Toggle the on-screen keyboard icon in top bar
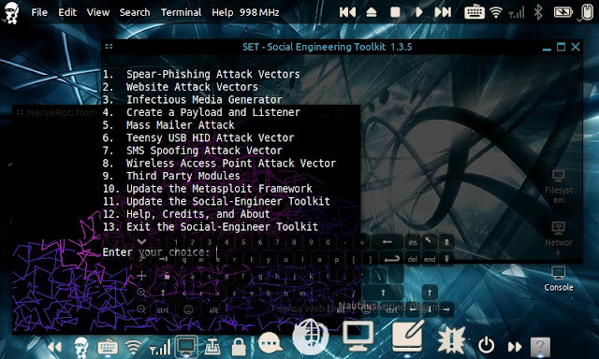Image resolution: width=599 pixels, height=359 pixels. [475, 12]
